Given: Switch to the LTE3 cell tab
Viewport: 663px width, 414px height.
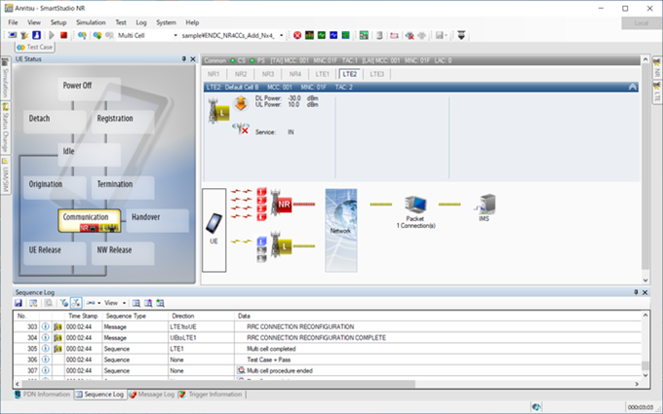Looking at the screenshot, I should [376, 74].
